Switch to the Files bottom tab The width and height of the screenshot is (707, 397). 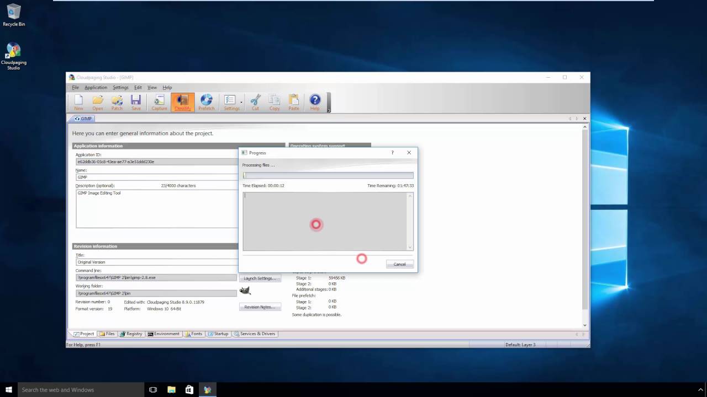pos(107,334)
